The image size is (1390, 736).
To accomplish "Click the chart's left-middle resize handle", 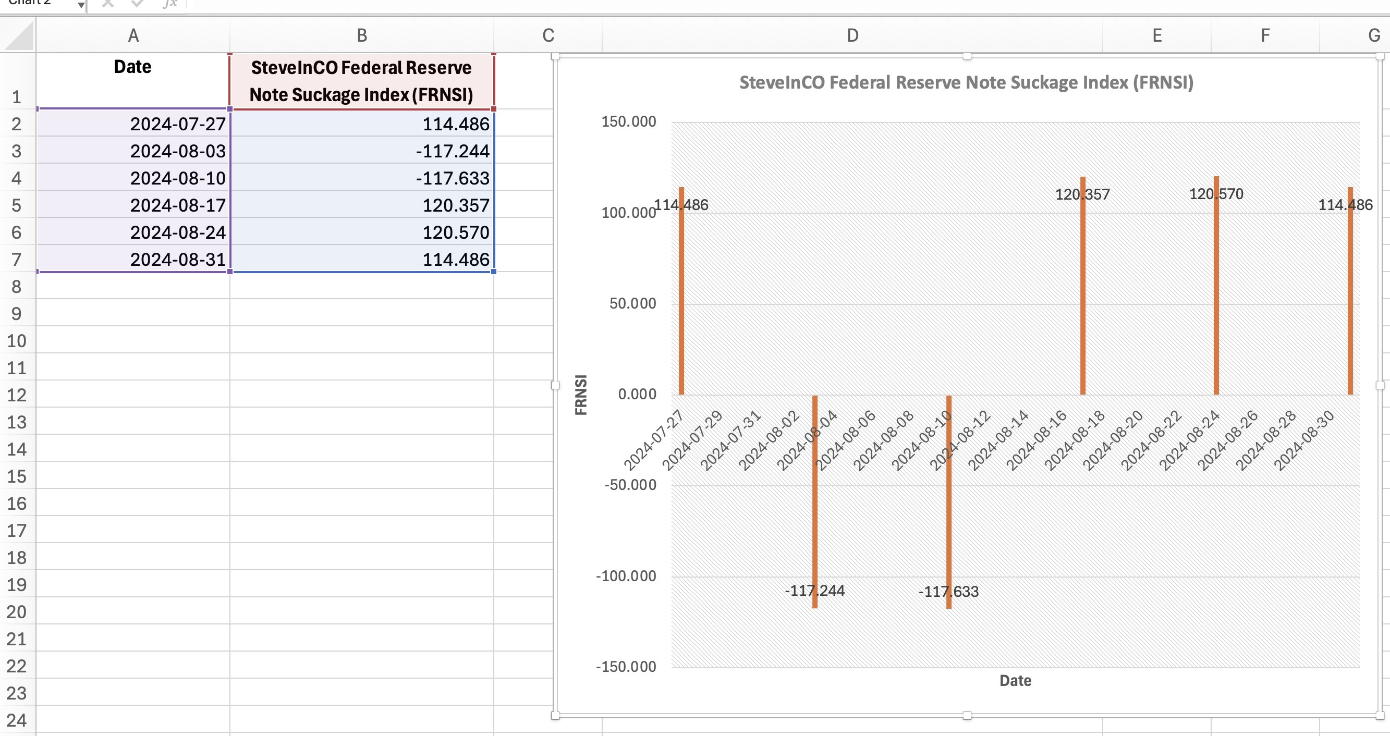I will point(555,385).
